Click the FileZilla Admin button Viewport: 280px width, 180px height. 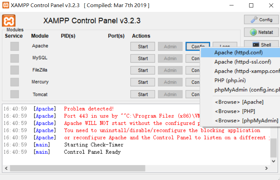[170, 70]
